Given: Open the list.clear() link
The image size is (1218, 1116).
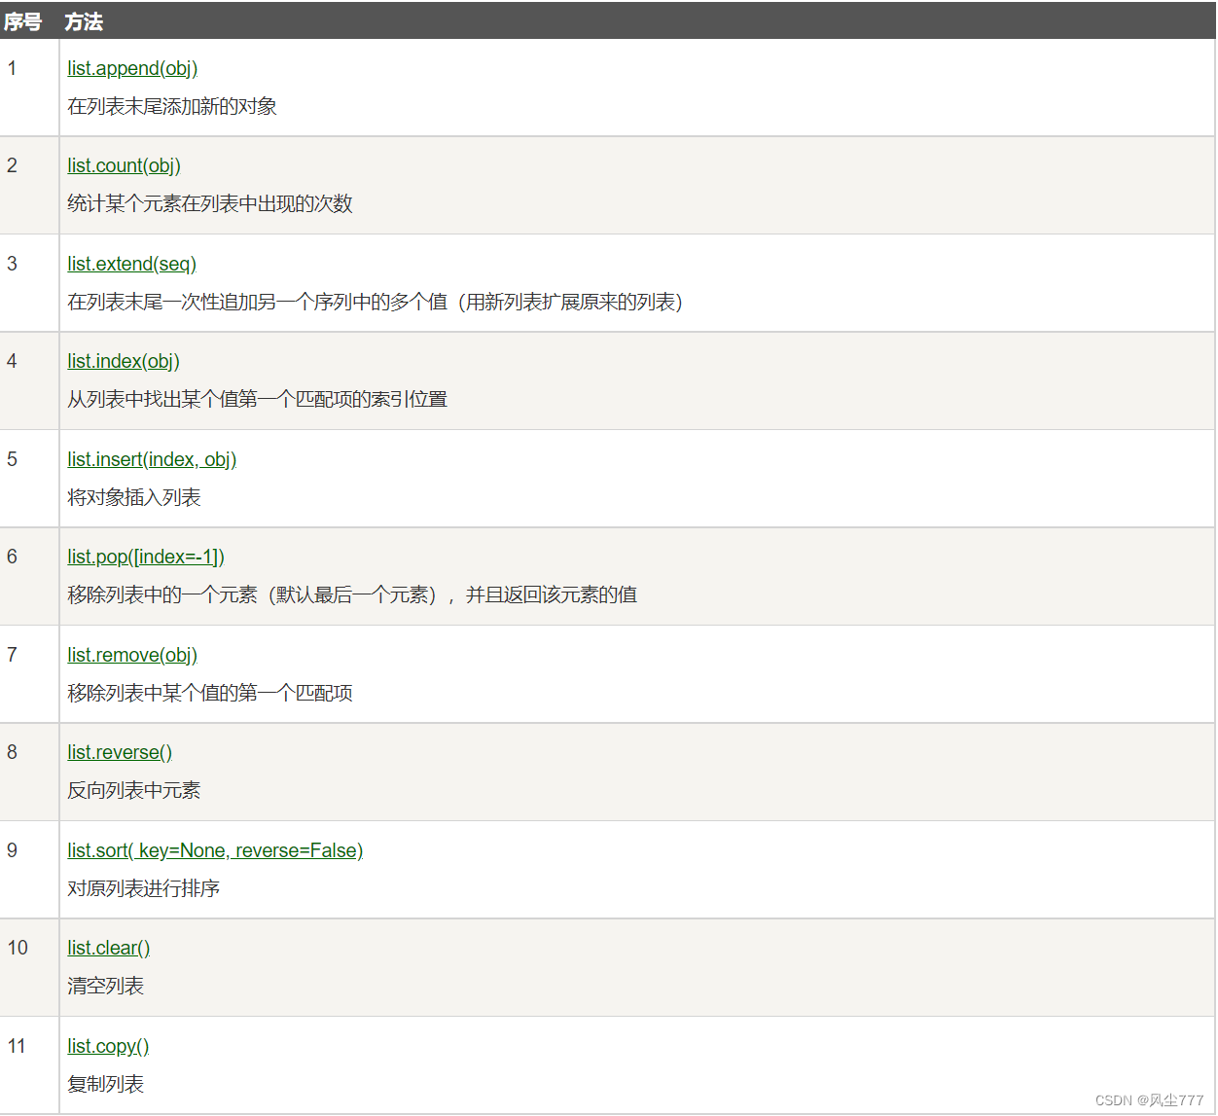Looking at the screenshot, I should tap(109, 949).
